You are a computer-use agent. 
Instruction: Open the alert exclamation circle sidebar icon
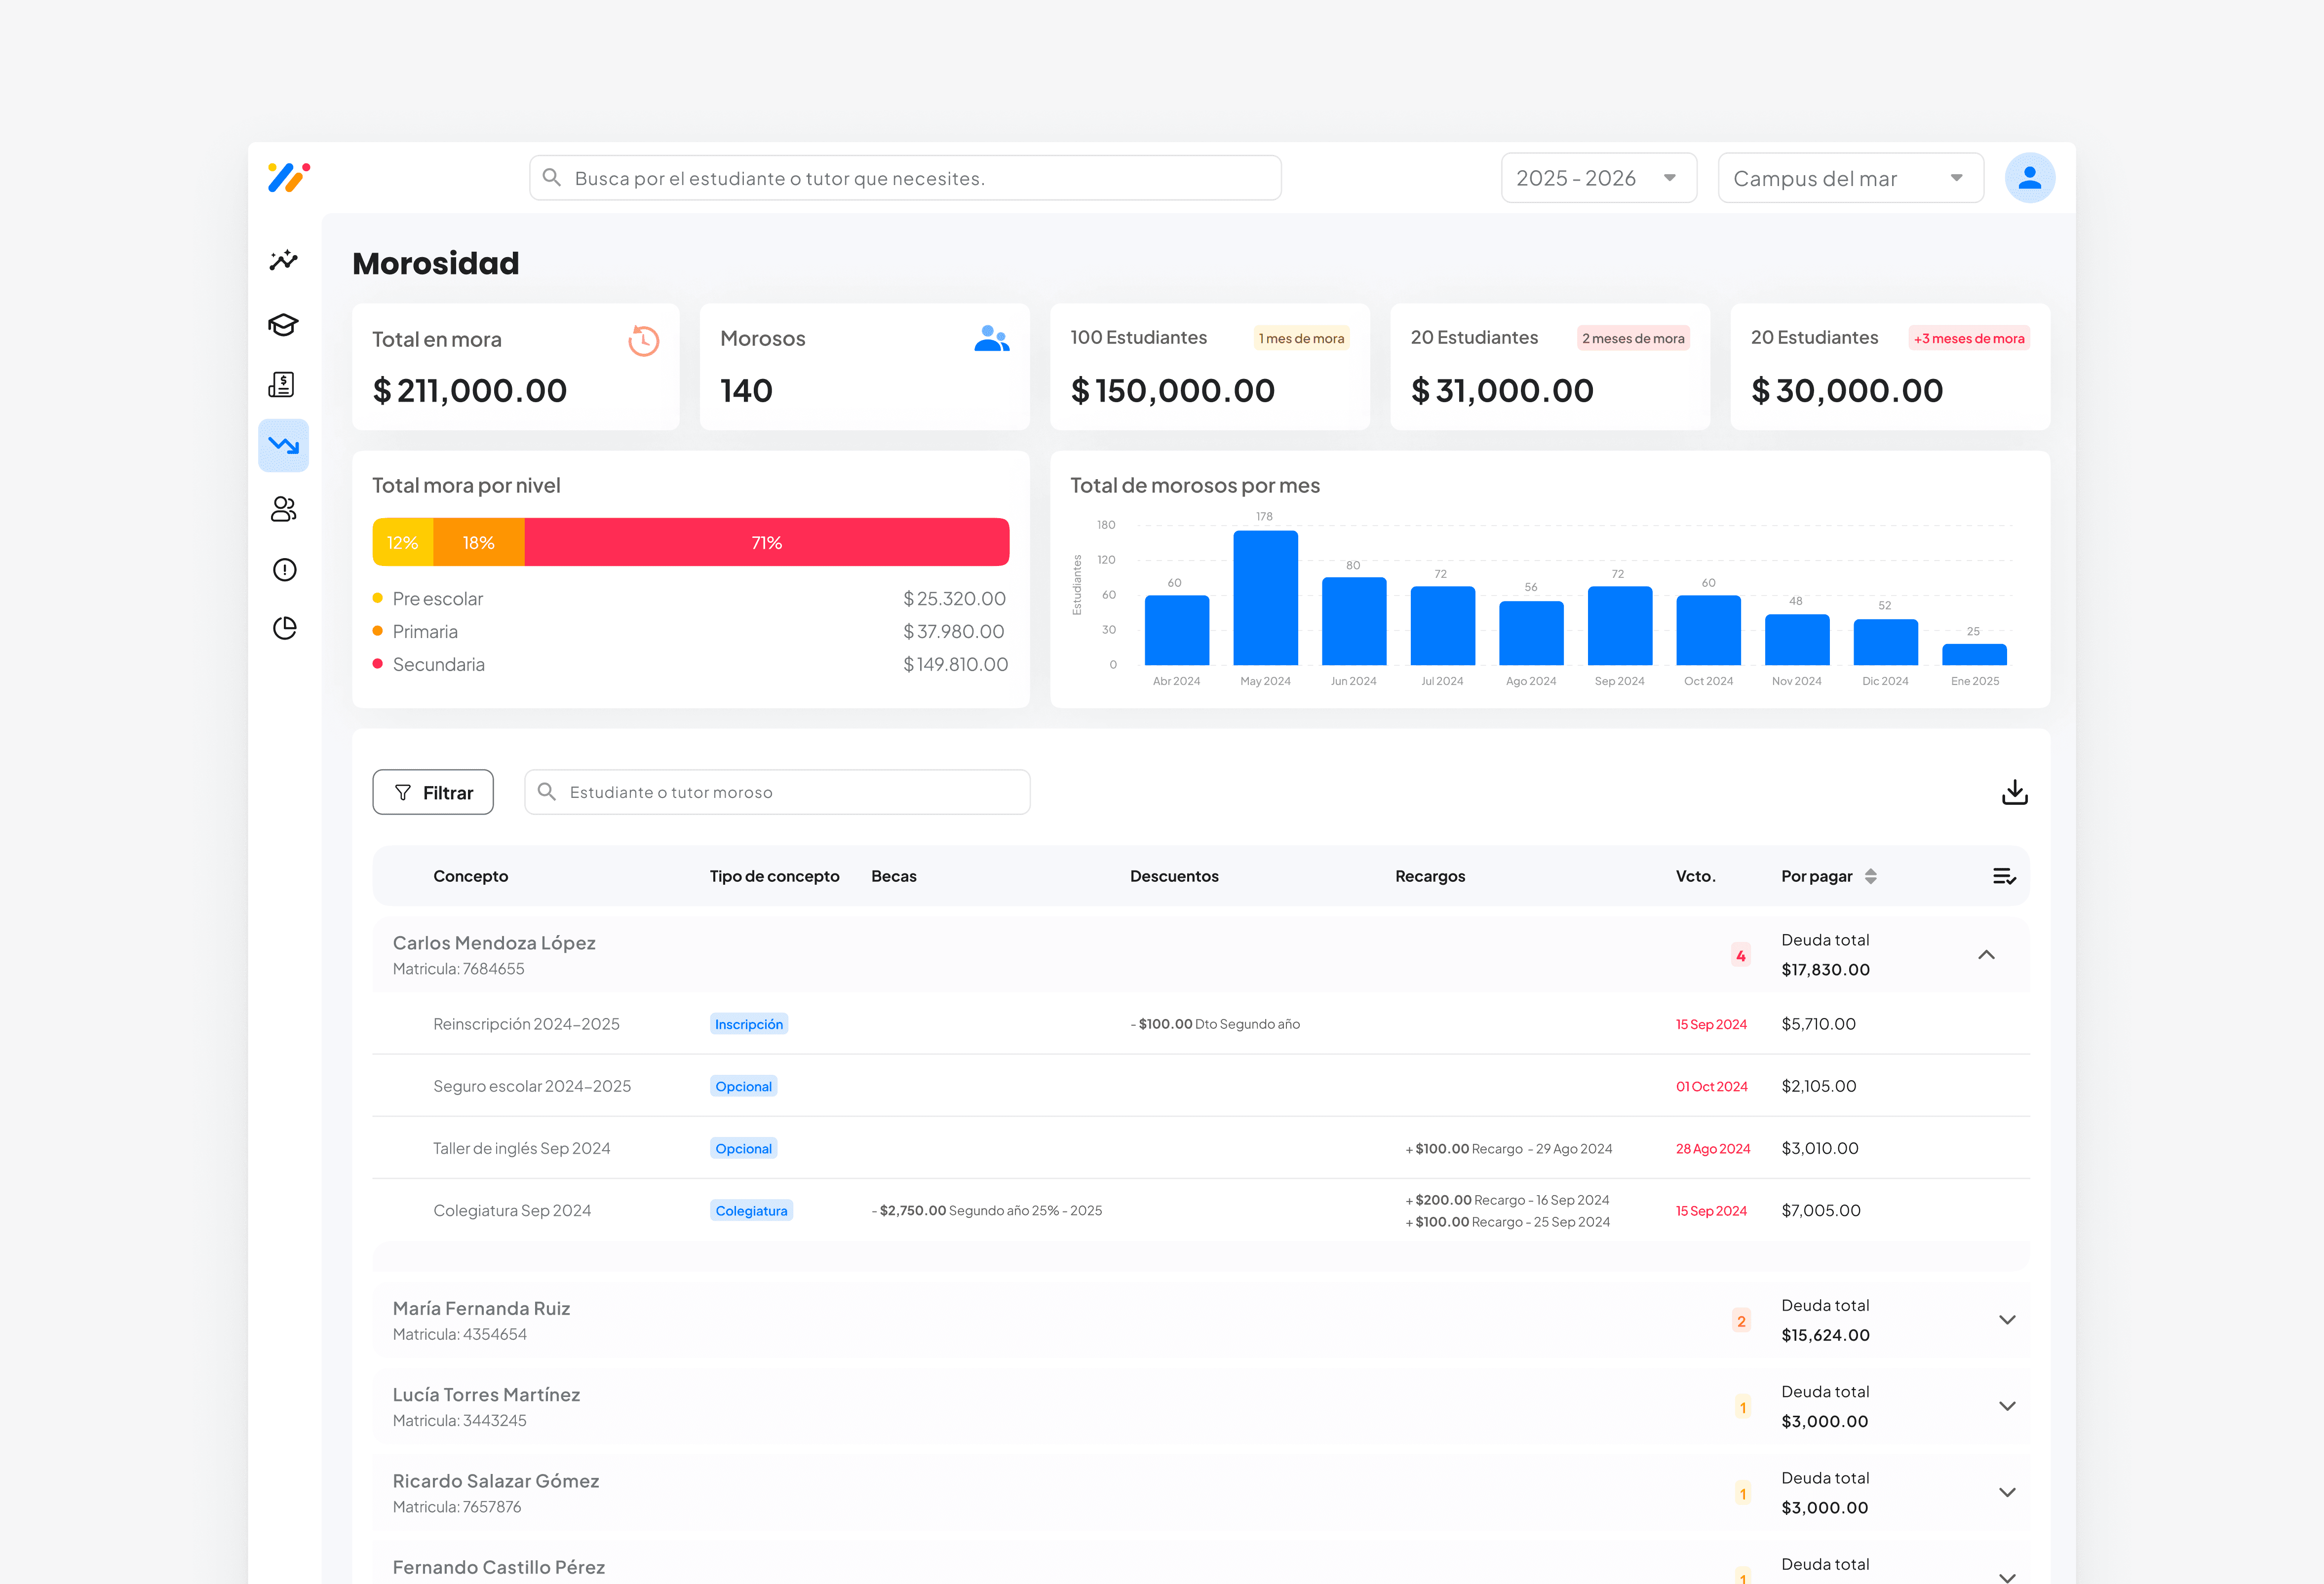285,569
